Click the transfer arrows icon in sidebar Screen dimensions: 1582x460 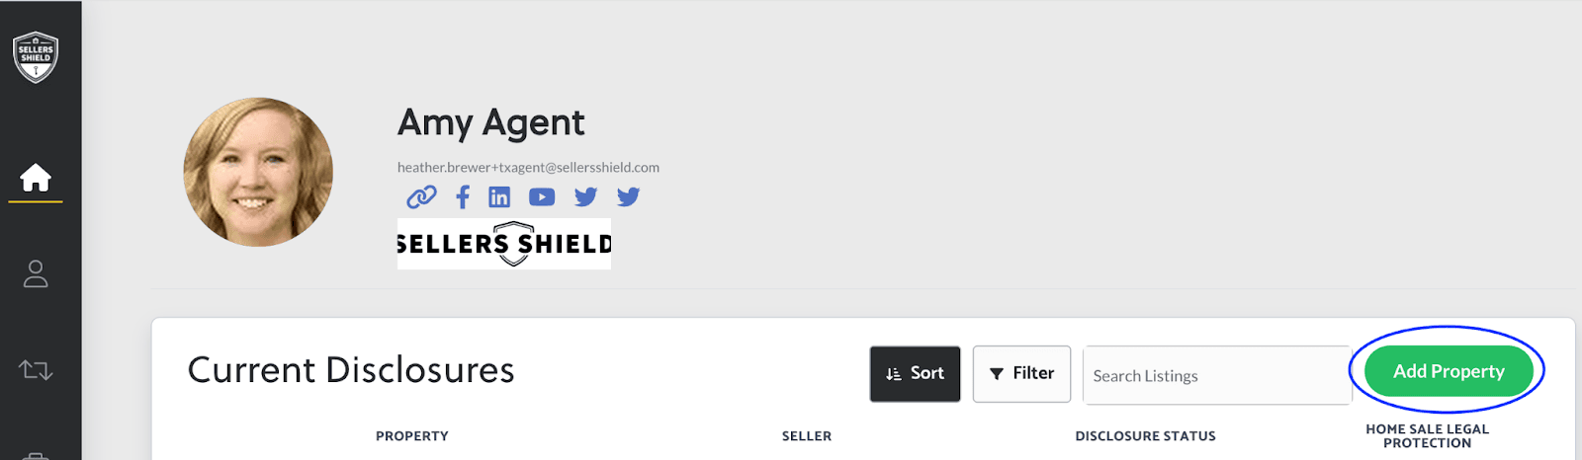tap(36, 370)
